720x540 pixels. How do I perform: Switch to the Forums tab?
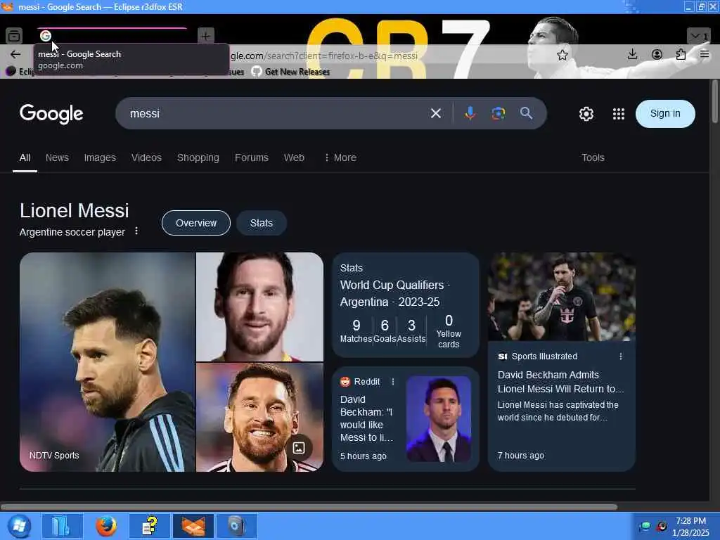[251, 157]
